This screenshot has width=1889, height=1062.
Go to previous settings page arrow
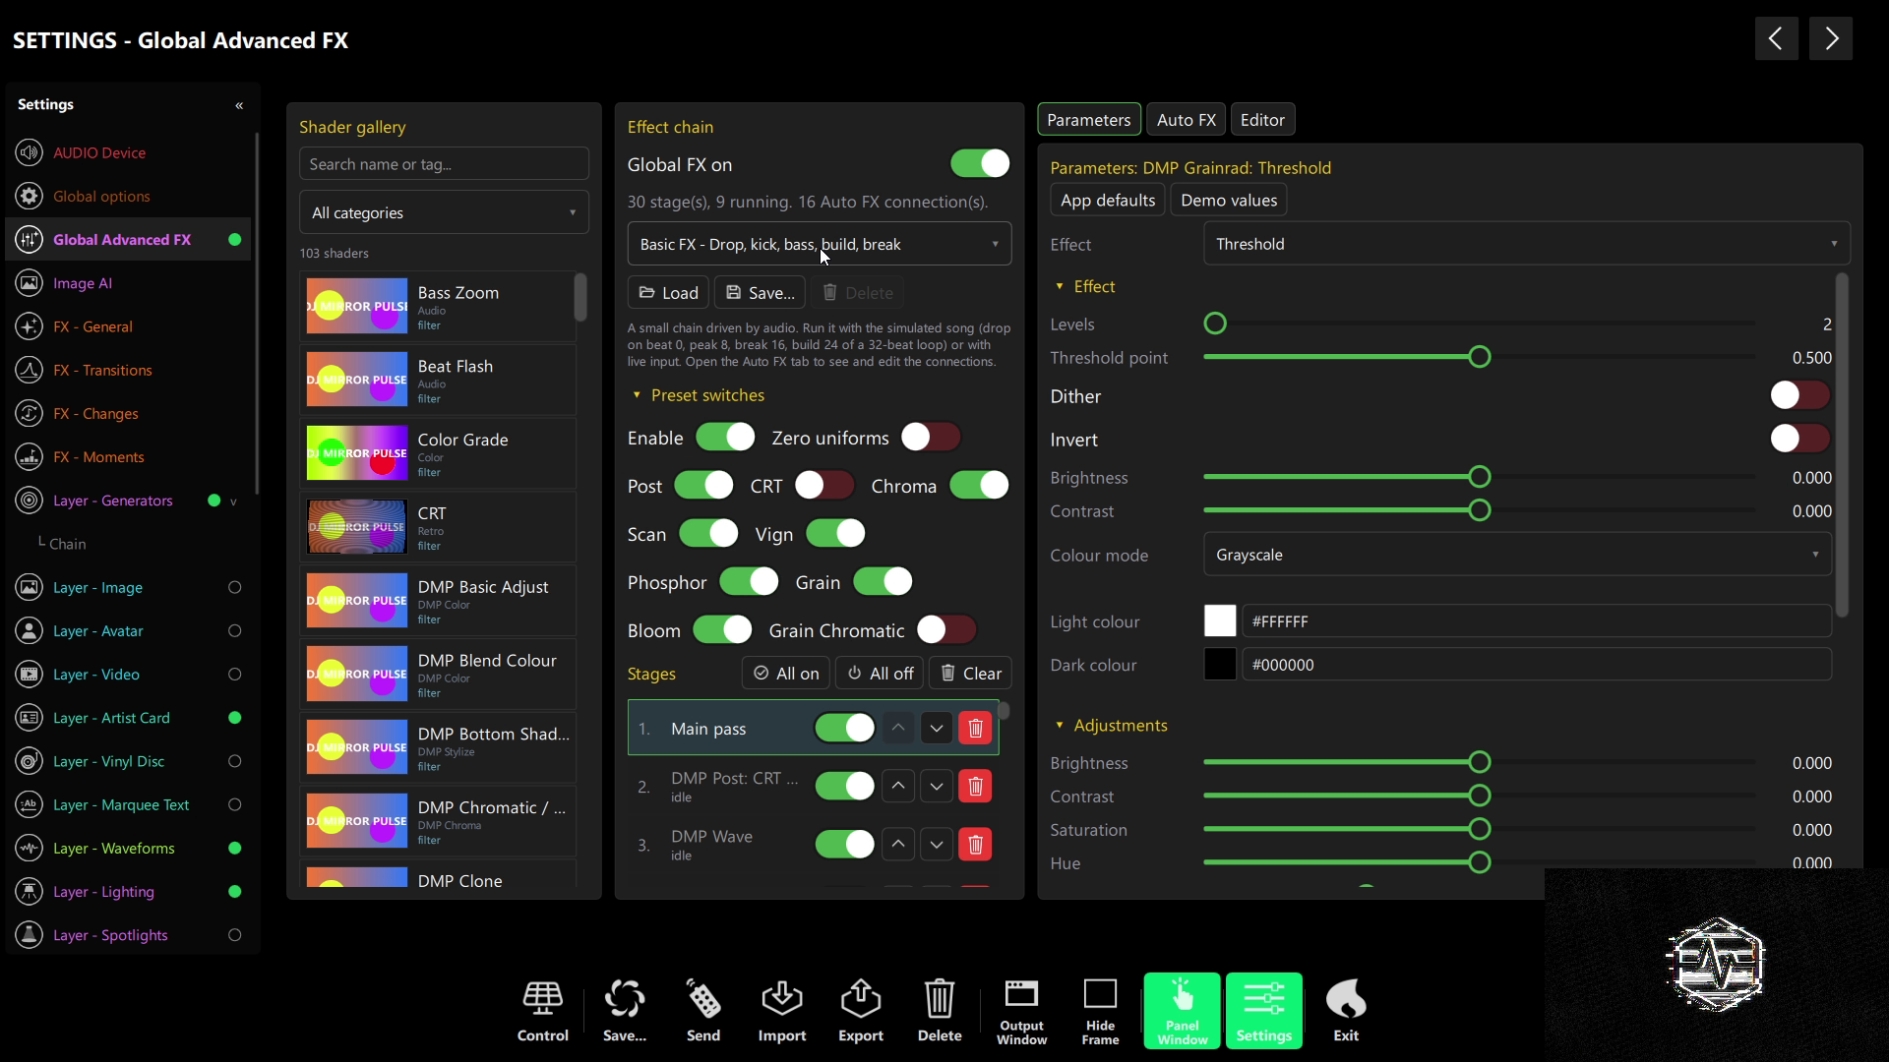click(1776, 38)
